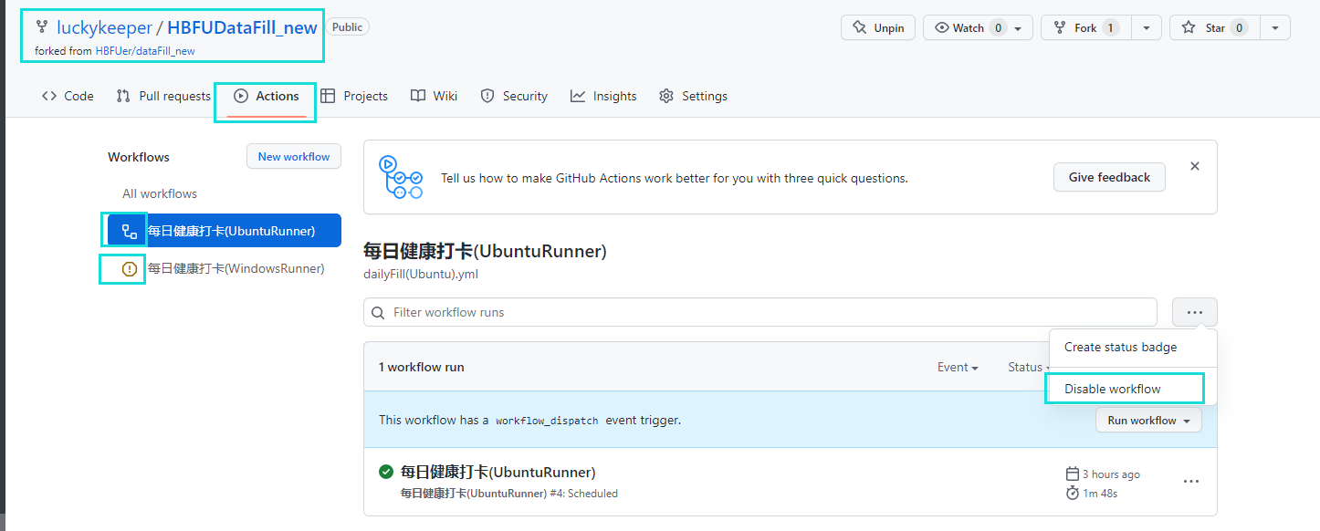Click the search magnifier icon in the filter box
This screenshot has width=1320, height=531.
(x=378, y=312)
